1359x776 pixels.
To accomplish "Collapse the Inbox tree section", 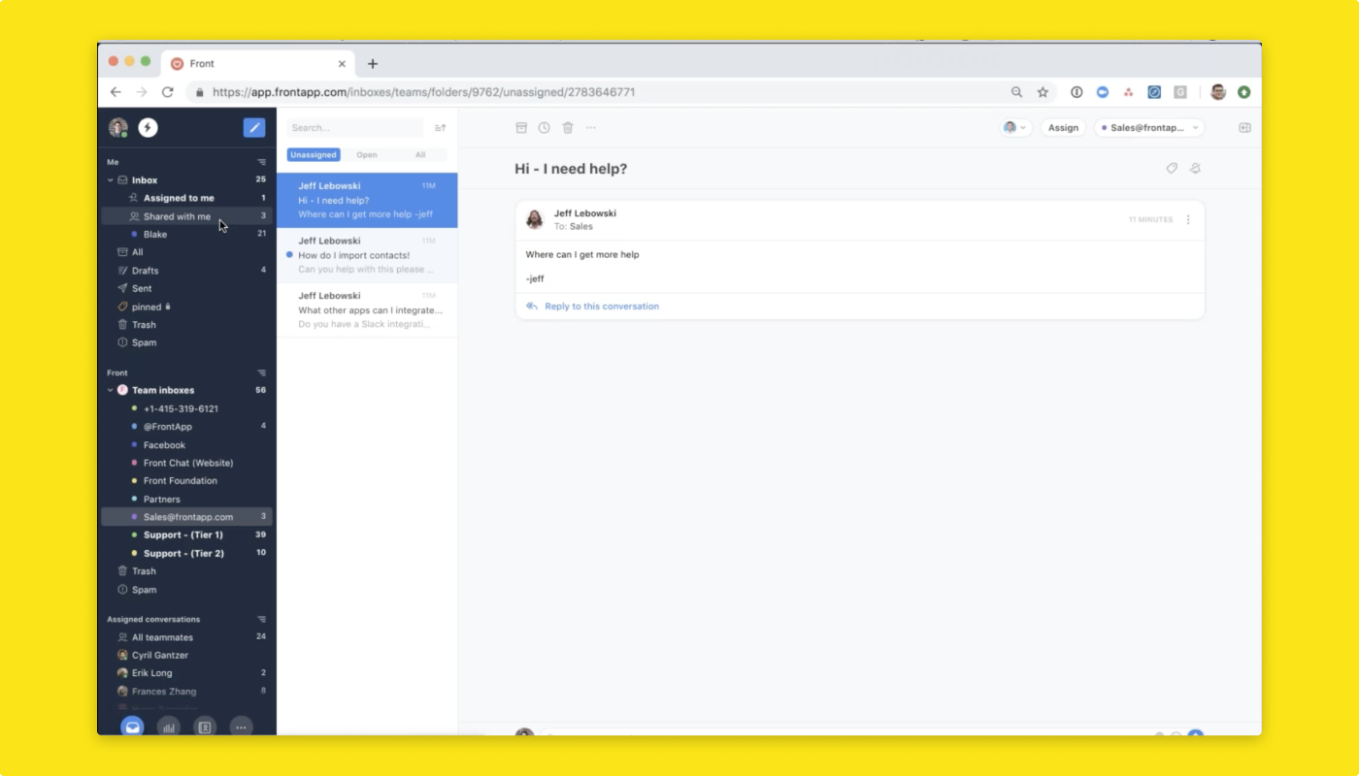I will 110,180.
